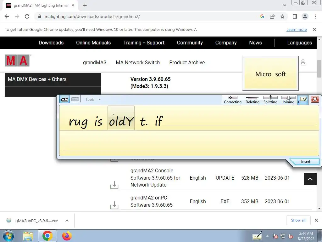
Task: Open the Community menu
Action: (190, 43)
